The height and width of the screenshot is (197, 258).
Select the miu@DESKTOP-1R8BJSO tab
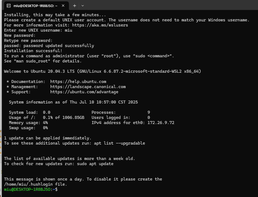click(x=36, y=6)
